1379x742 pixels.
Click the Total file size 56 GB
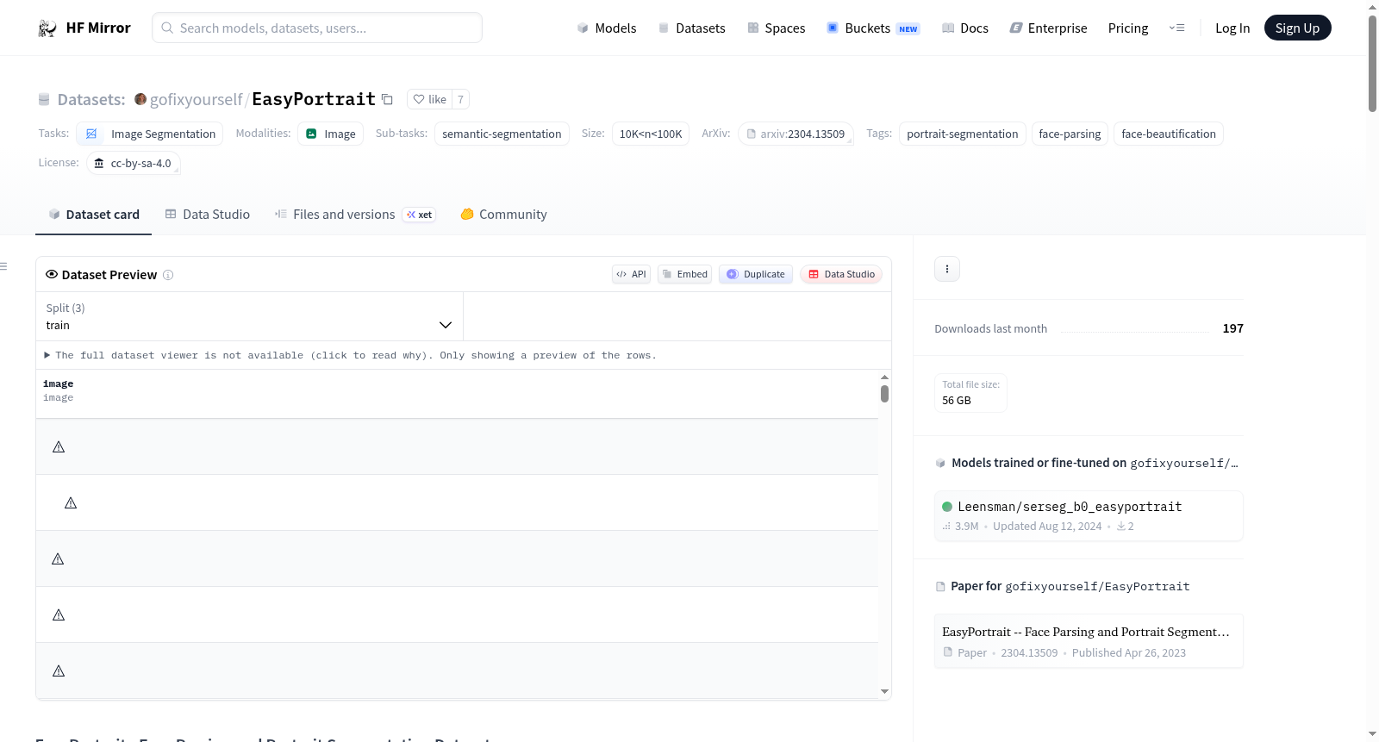(x=970, y=393)
